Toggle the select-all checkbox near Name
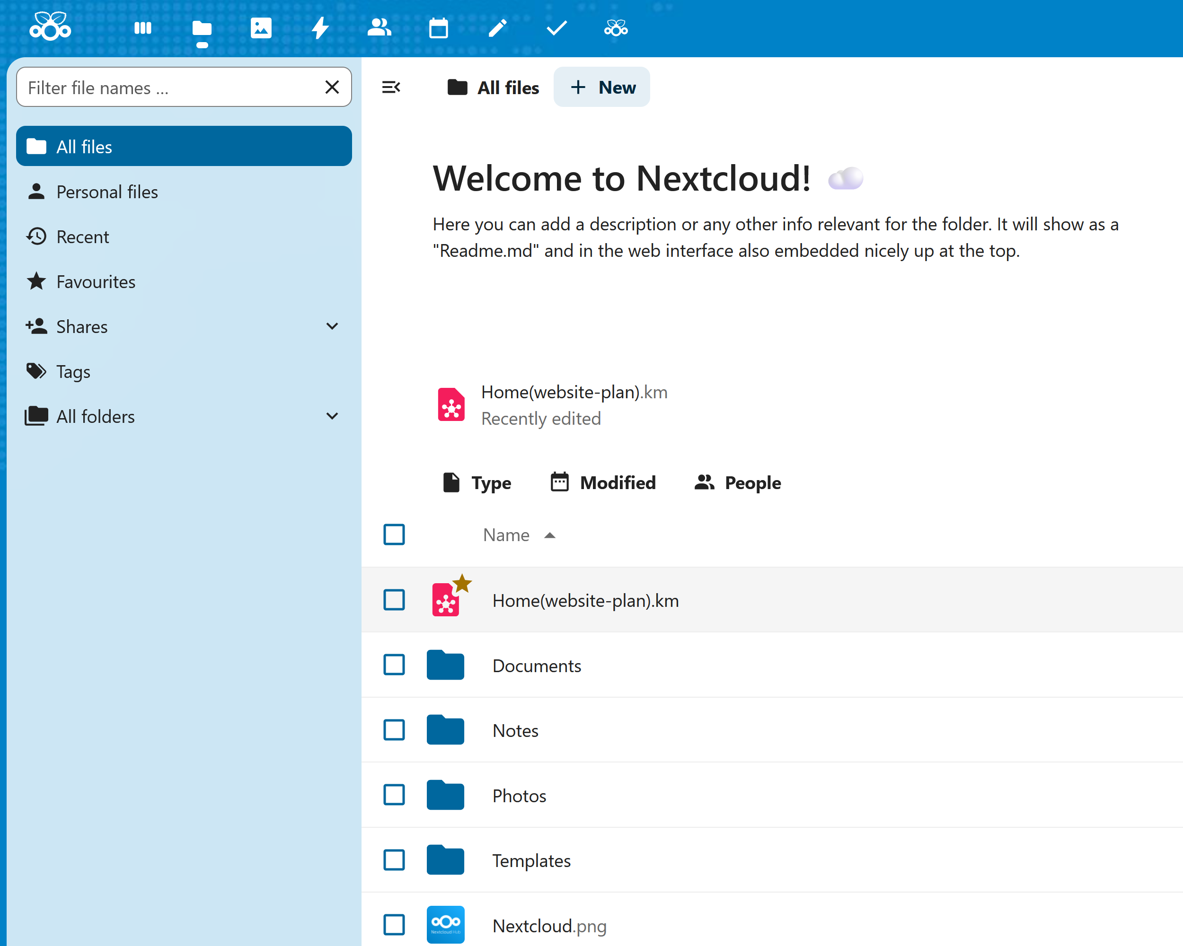 pyautogui.click(x=394, y=534)
